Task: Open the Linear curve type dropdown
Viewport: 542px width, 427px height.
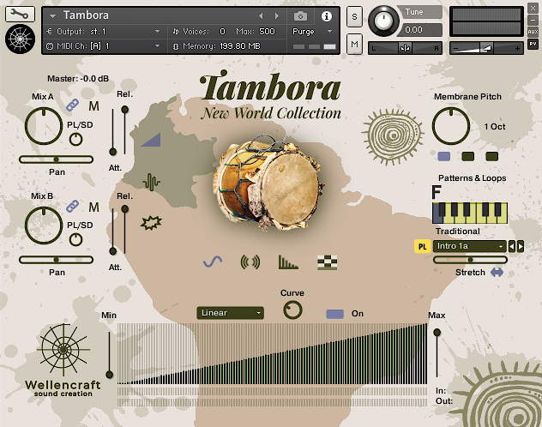Action: 230,313
